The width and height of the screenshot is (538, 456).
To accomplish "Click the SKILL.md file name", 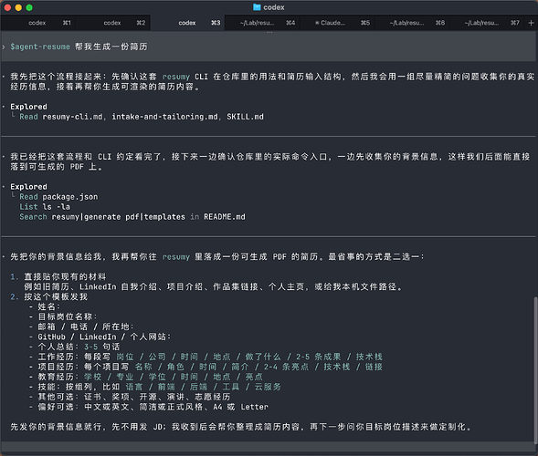I will [x=245, y=117].
